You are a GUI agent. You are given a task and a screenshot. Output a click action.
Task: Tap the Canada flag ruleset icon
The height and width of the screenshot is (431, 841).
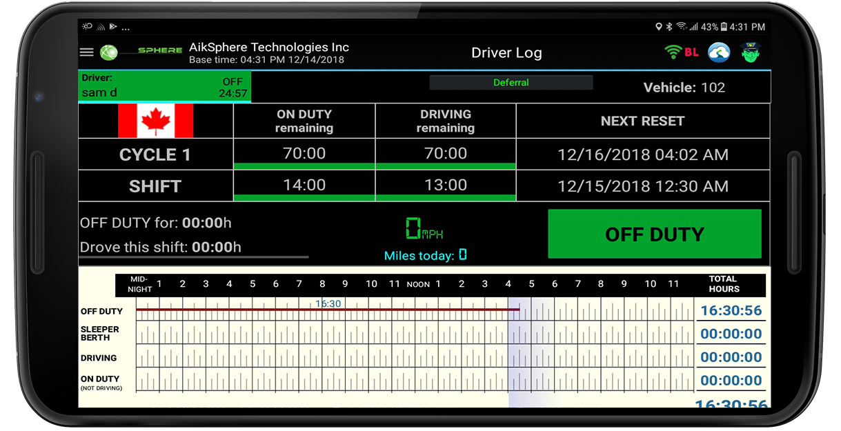tap(156, 121)
